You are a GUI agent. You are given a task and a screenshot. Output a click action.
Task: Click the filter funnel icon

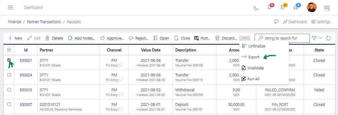click(314, 38)
